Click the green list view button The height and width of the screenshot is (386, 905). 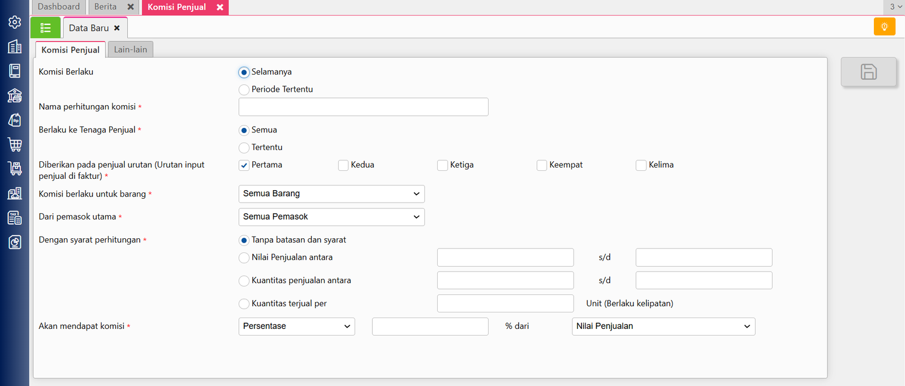[45, 28]
